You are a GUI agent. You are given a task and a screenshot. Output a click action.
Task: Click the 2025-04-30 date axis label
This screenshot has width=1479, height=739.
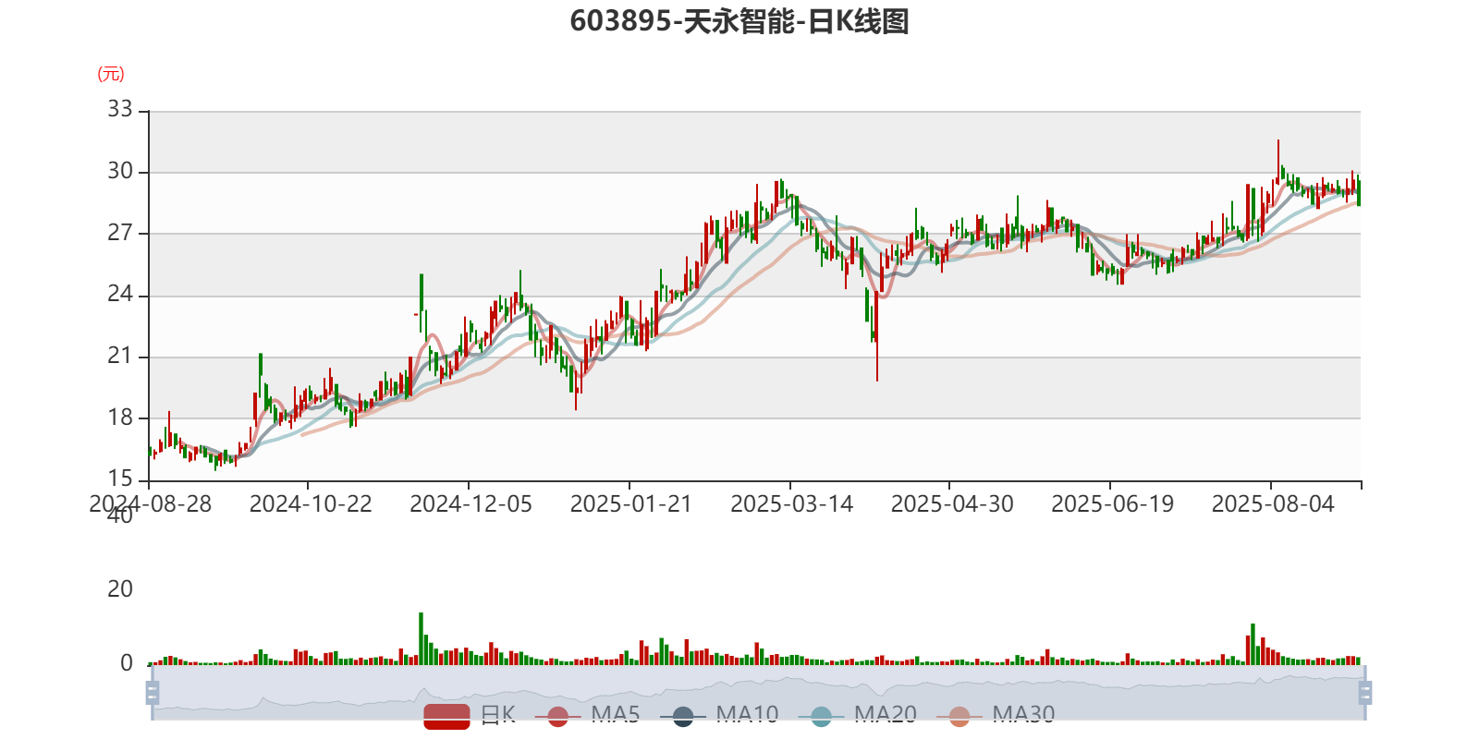[x=952, y=504]
